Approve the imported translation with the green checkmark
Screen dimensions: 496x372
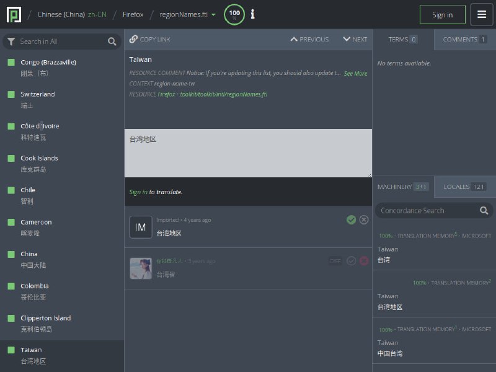[351, 219]
